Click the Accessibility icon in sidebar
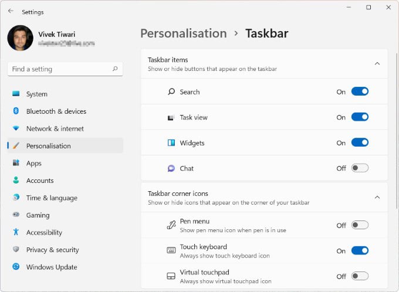 coord(16,233)
